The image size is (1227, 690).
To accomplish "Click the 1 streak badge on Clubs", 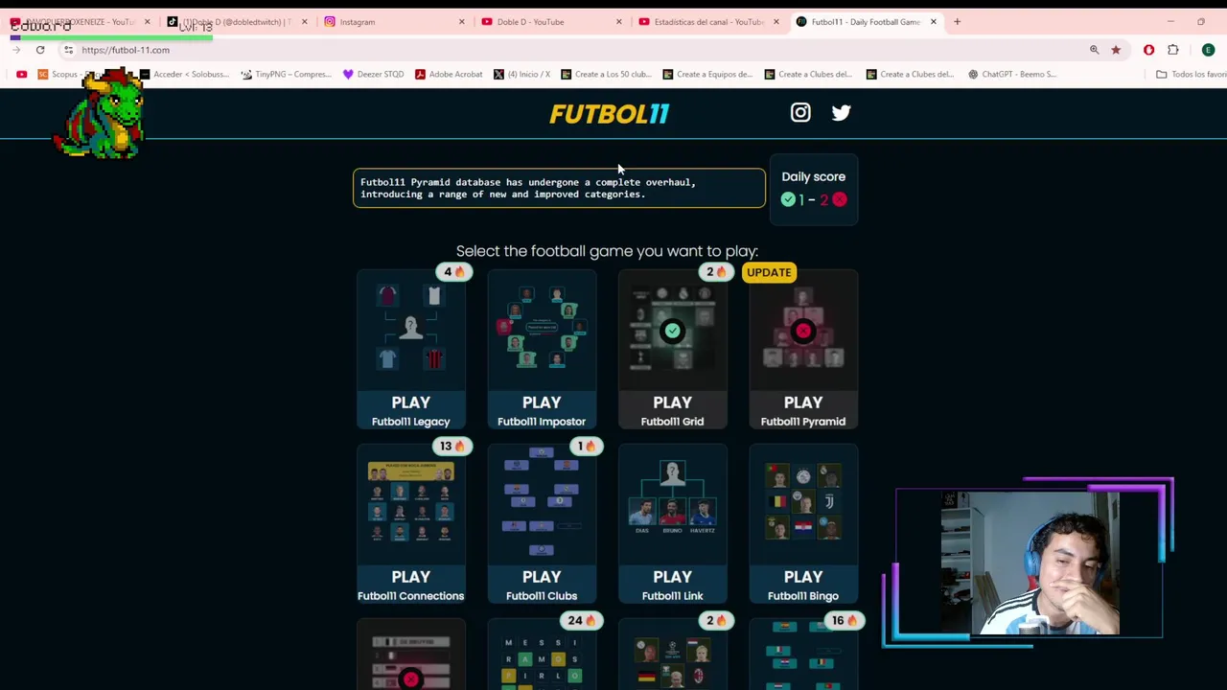I will click(587, 447).
